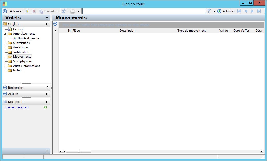Go to the next record
The width and height of the screenshot is (267, 161).
[x=252, y=11]
